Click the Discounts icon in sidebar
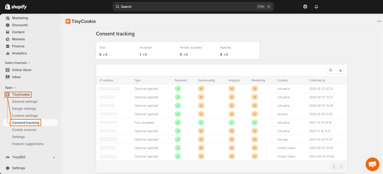This screenshot has height=174, width=383. [x=8, y=25]
